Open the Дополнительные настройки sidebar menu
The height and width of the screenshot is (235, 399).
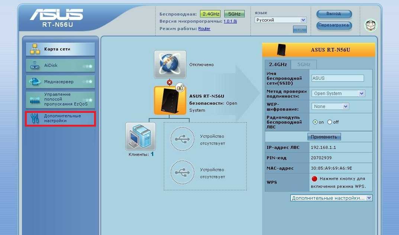[60, 118]
